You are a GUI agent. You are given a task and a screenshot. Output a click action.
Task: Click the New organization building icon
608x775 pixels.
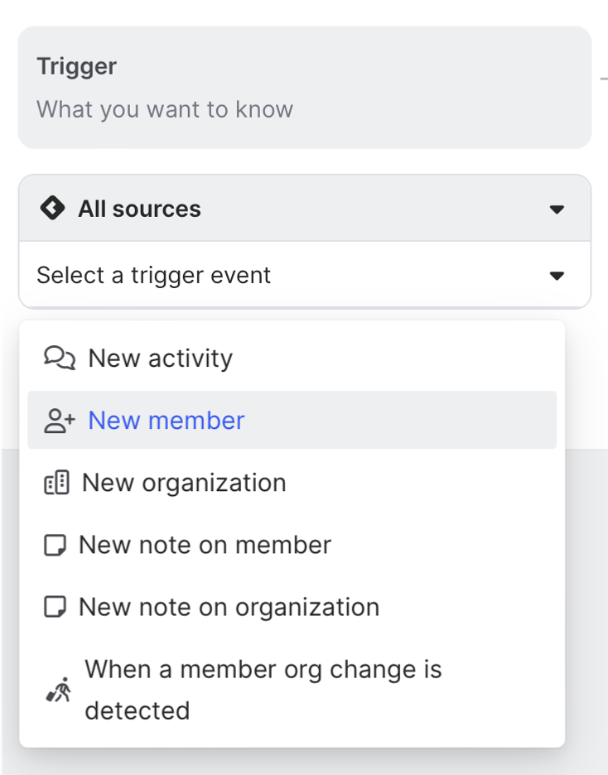[x=56, y=483]
